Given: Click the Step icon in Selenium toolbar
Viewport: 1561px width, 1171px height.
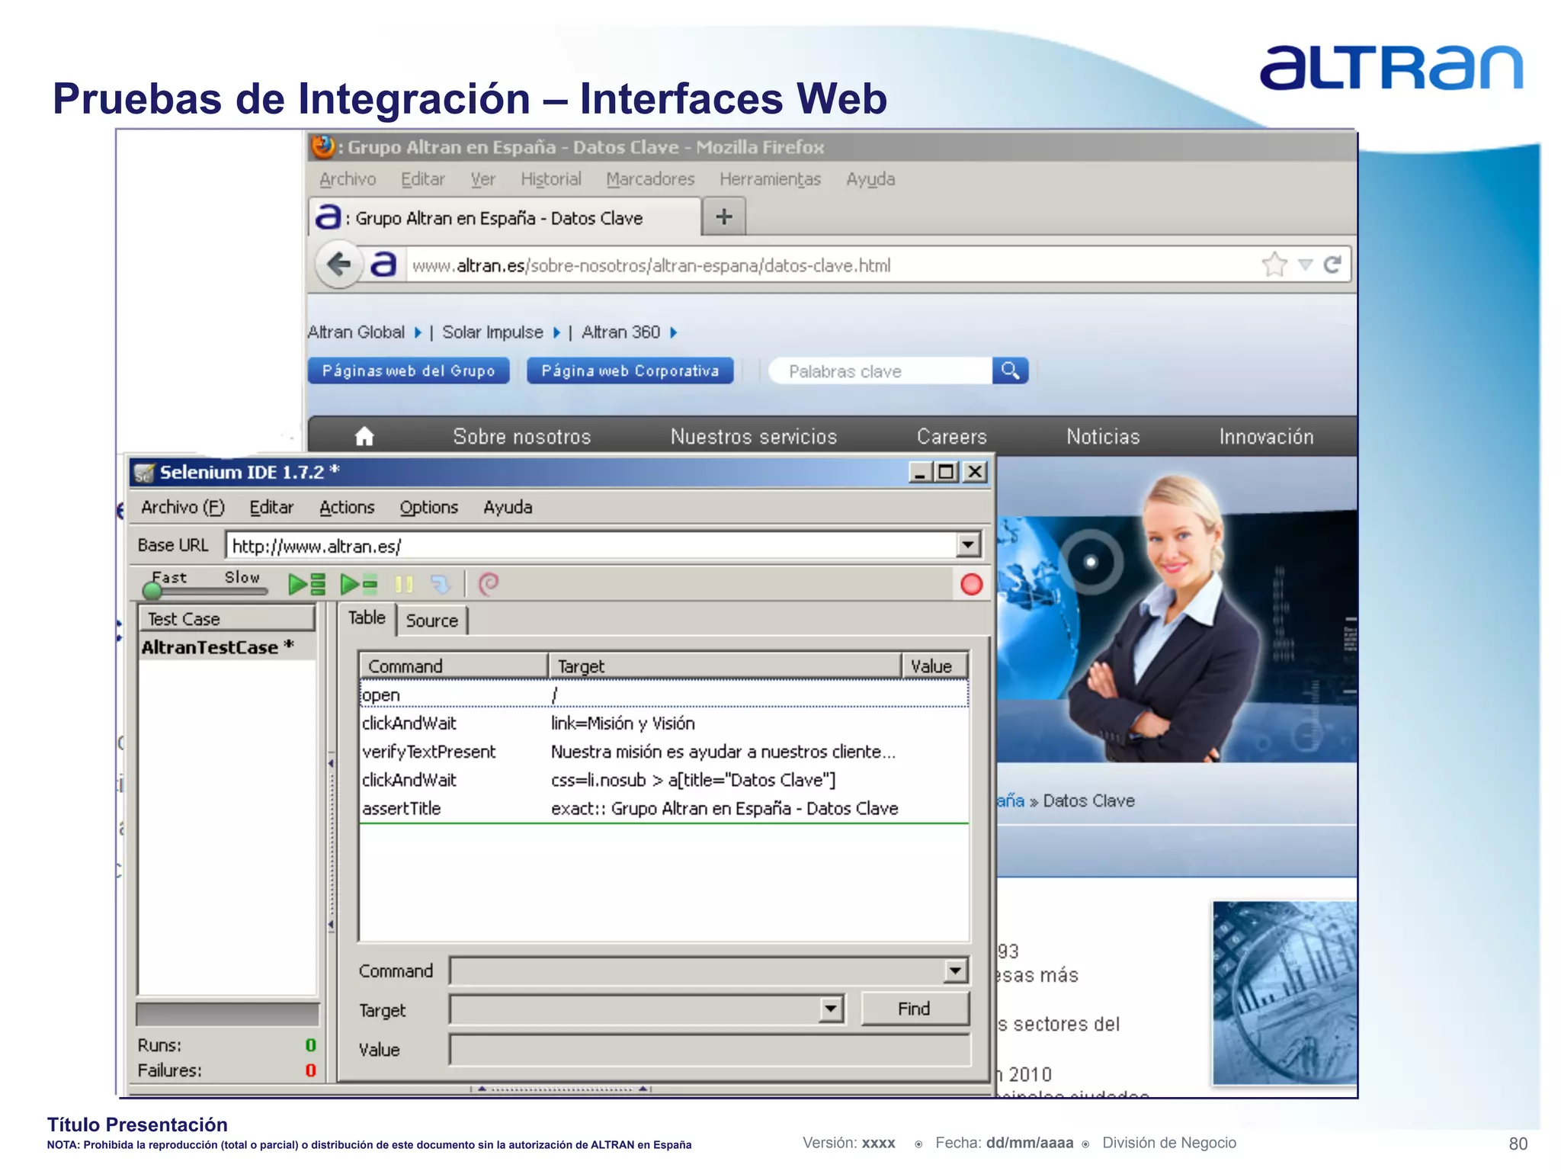Looking at the screenshot, I should tap(441, 585).
